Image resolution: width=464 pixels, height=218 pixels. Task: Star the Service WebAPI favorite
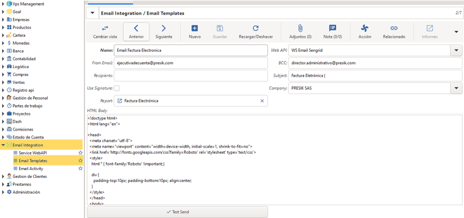(80, 153)
